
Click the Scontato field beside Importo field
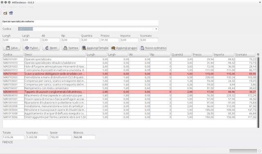point(149,40)
